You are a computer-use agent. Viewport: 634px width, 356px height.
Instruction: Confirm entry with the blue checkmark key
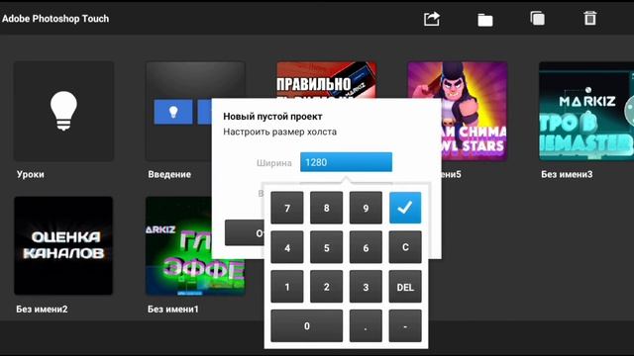click(405, 208)
